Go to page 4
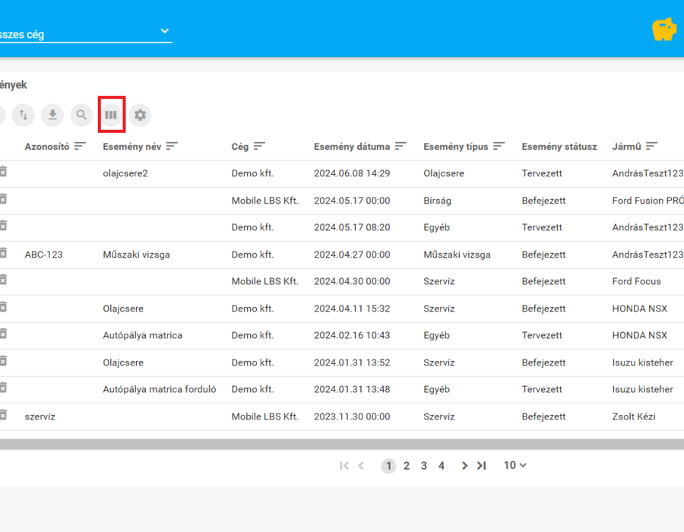This screenshot has width=684, height=532. point(442,466)
